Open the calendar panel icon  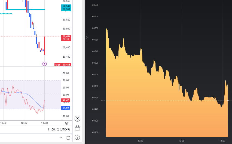point(77,128)
